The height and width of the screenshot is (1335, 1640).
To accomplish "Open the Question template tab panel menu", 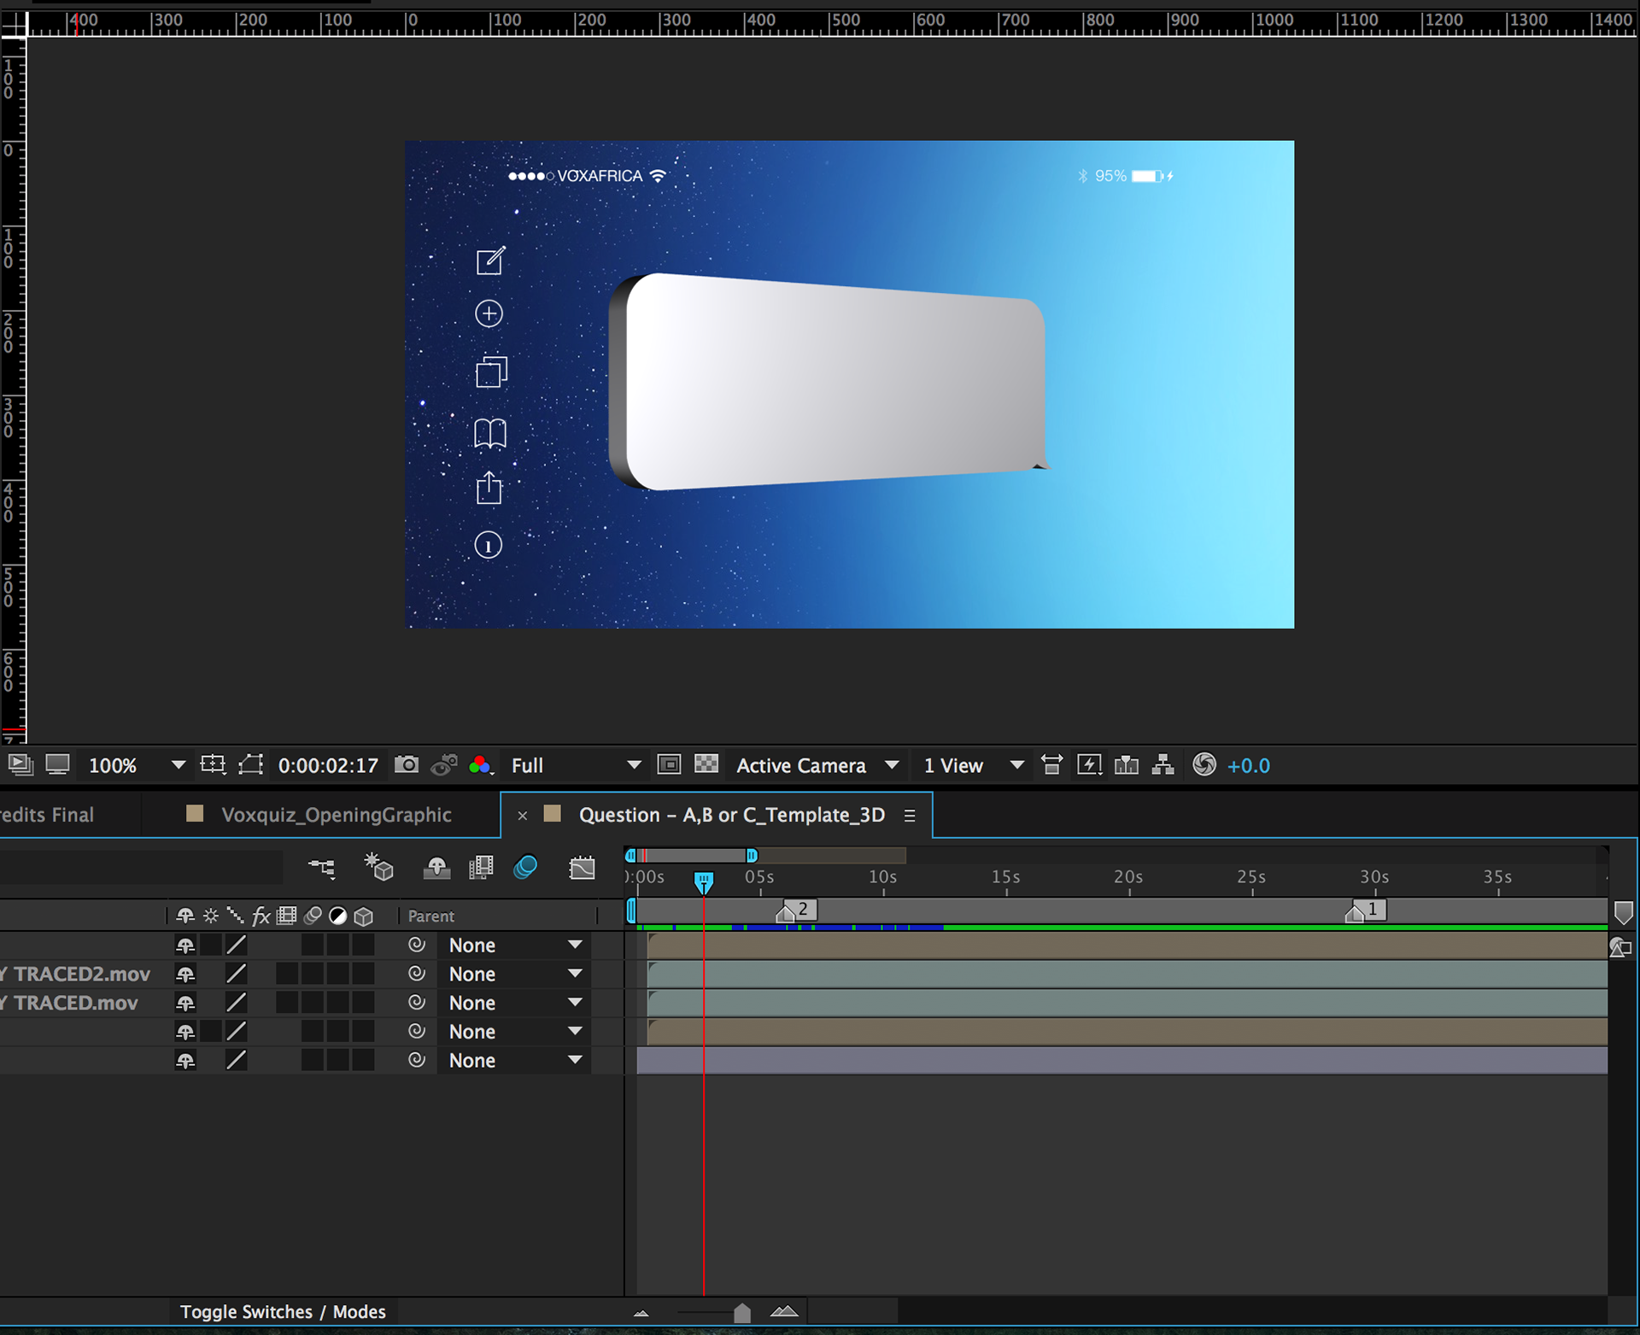I will (x=910, y=816).
